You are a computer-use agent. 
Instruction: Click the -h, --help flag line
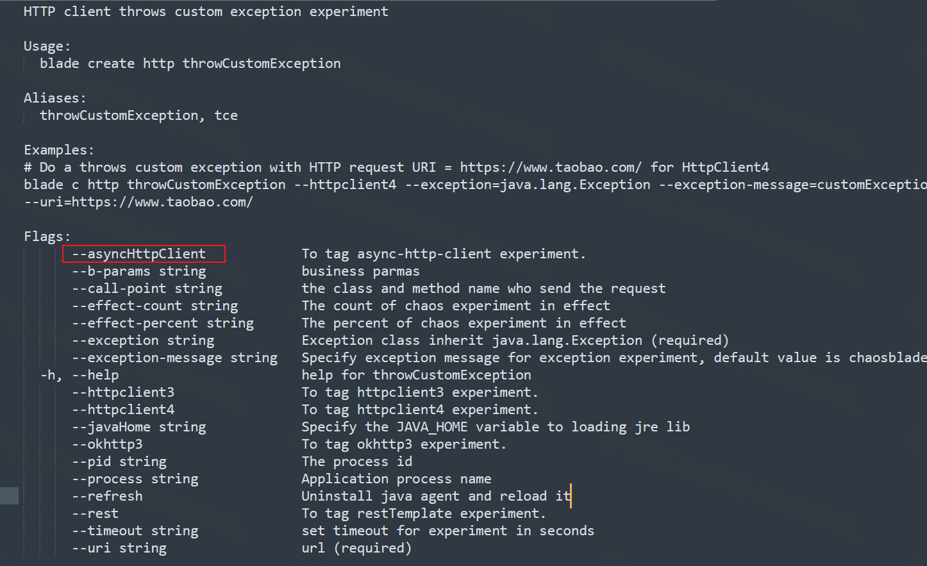click(79, 375)
